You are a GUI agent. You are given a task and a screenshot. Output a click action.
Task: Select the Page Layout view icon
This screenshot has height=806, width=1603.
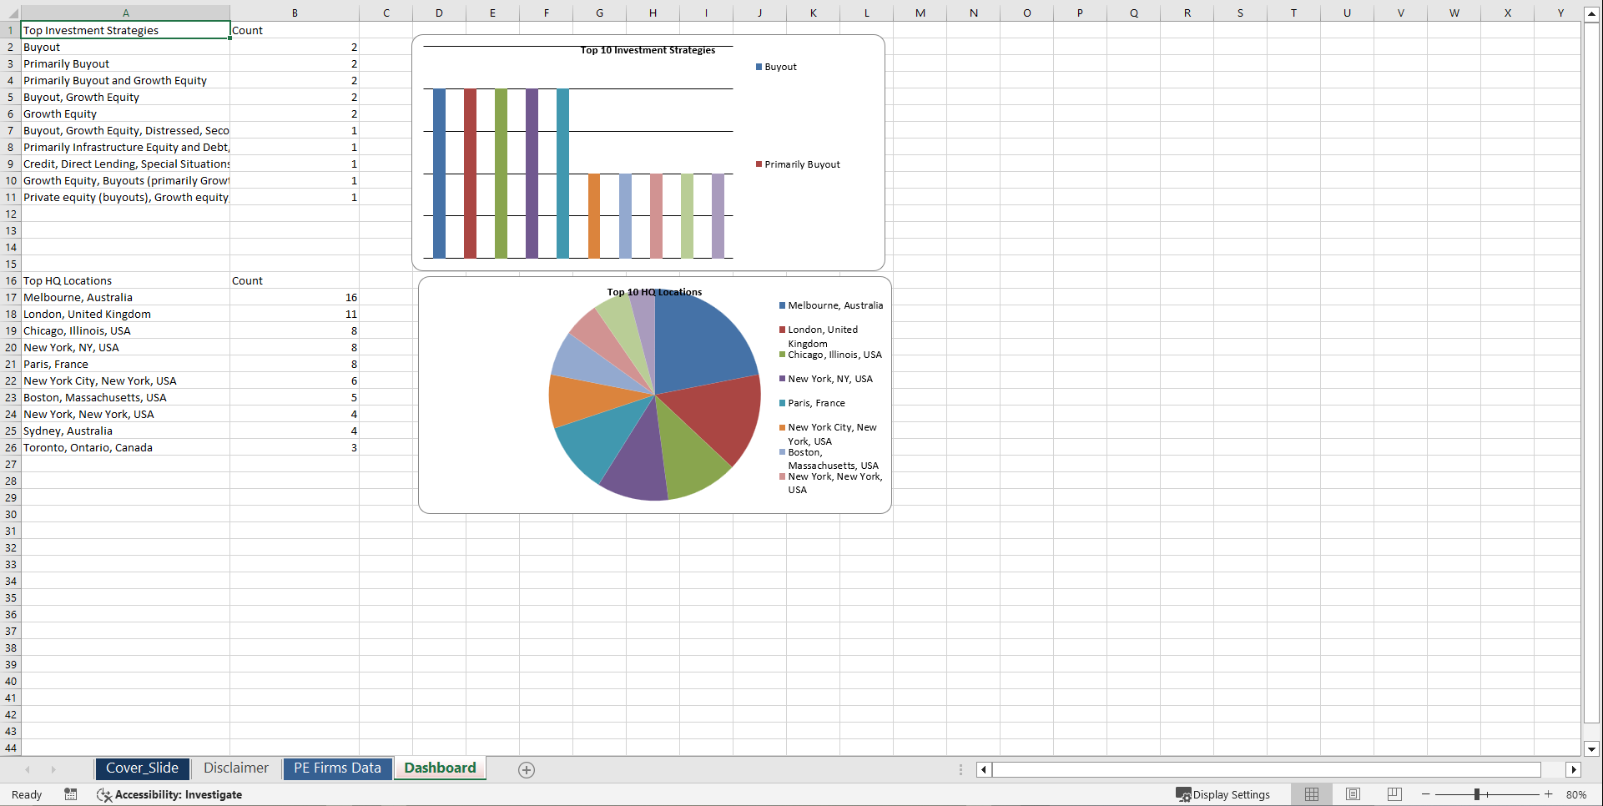click(1353, 794)
